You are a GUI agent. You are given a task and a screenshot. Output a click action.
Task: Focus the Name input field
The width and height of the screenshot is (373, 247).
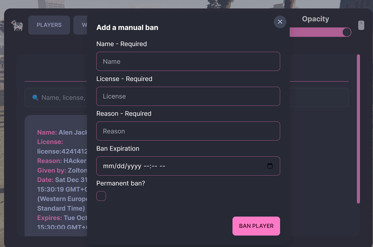[x=188, y=61]
